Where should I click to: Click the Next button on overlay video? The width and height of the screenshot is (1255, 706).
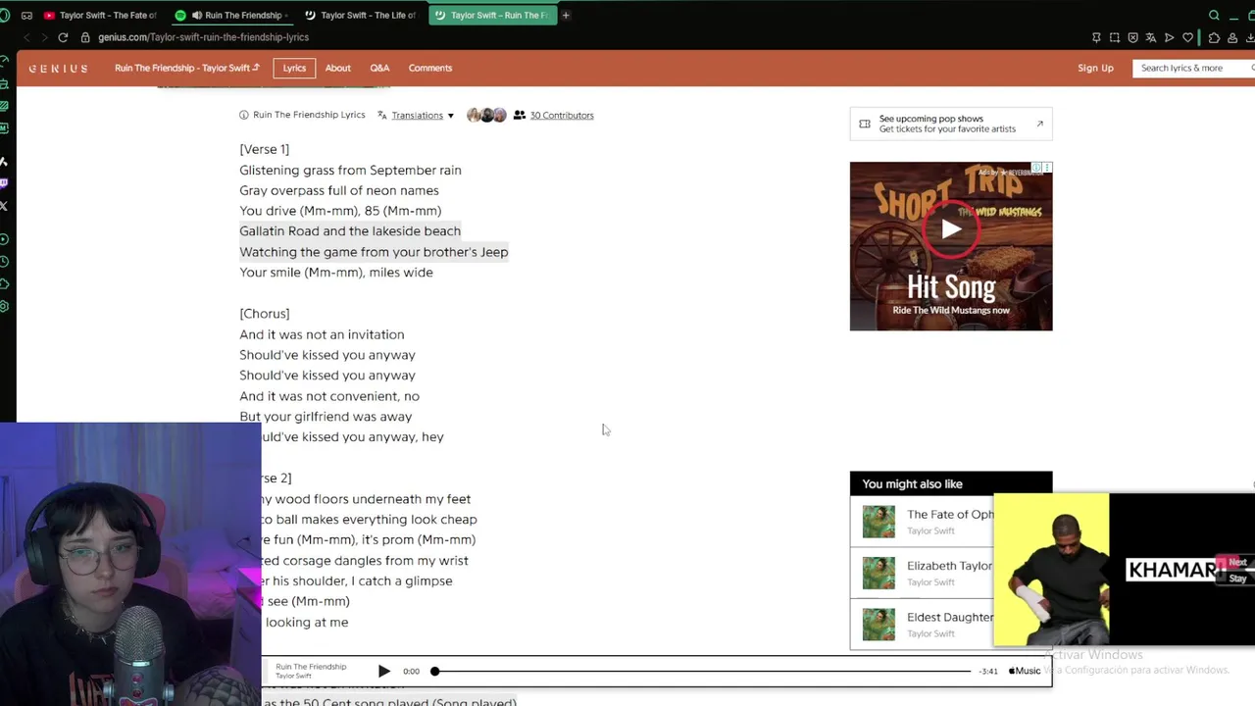pos(1236,563)
